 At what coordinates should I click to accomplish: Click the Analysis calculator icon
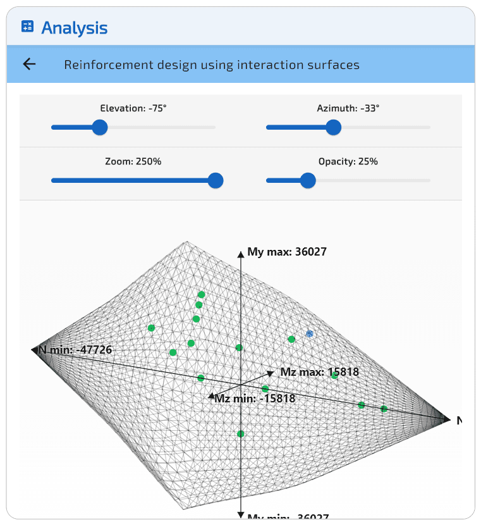point(27,27)
